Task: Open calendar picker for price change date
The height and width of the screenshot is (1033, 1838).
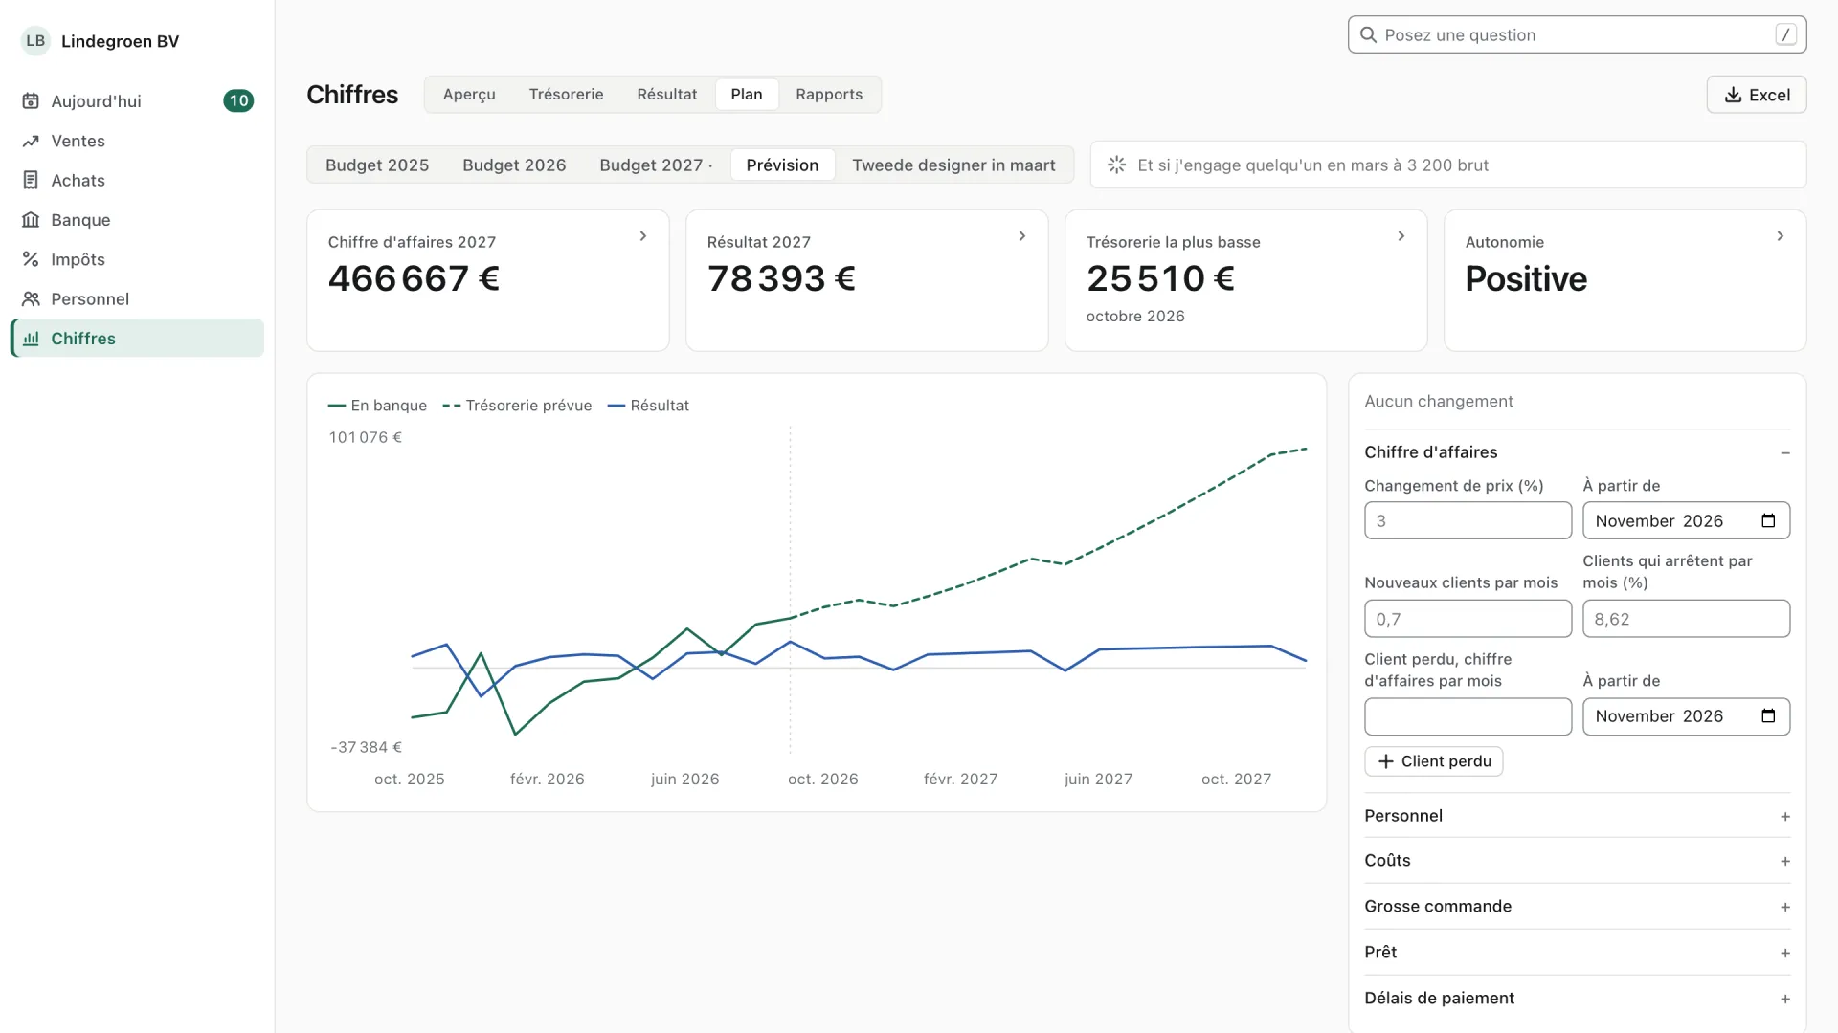Action: click(x=1768, y=520)
